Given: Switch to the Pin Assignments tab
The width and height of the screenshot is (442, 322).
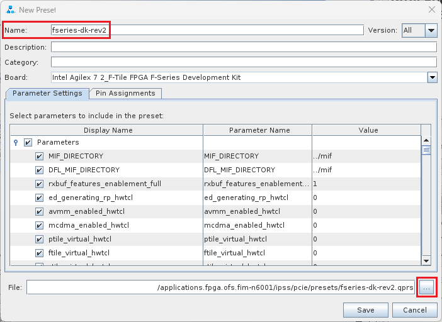Looking at the screenshot, I should (x=125, y=93).
